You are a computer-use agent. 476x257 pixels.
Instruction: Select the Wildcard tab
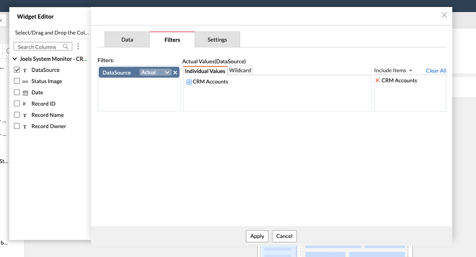pos(240,70)
